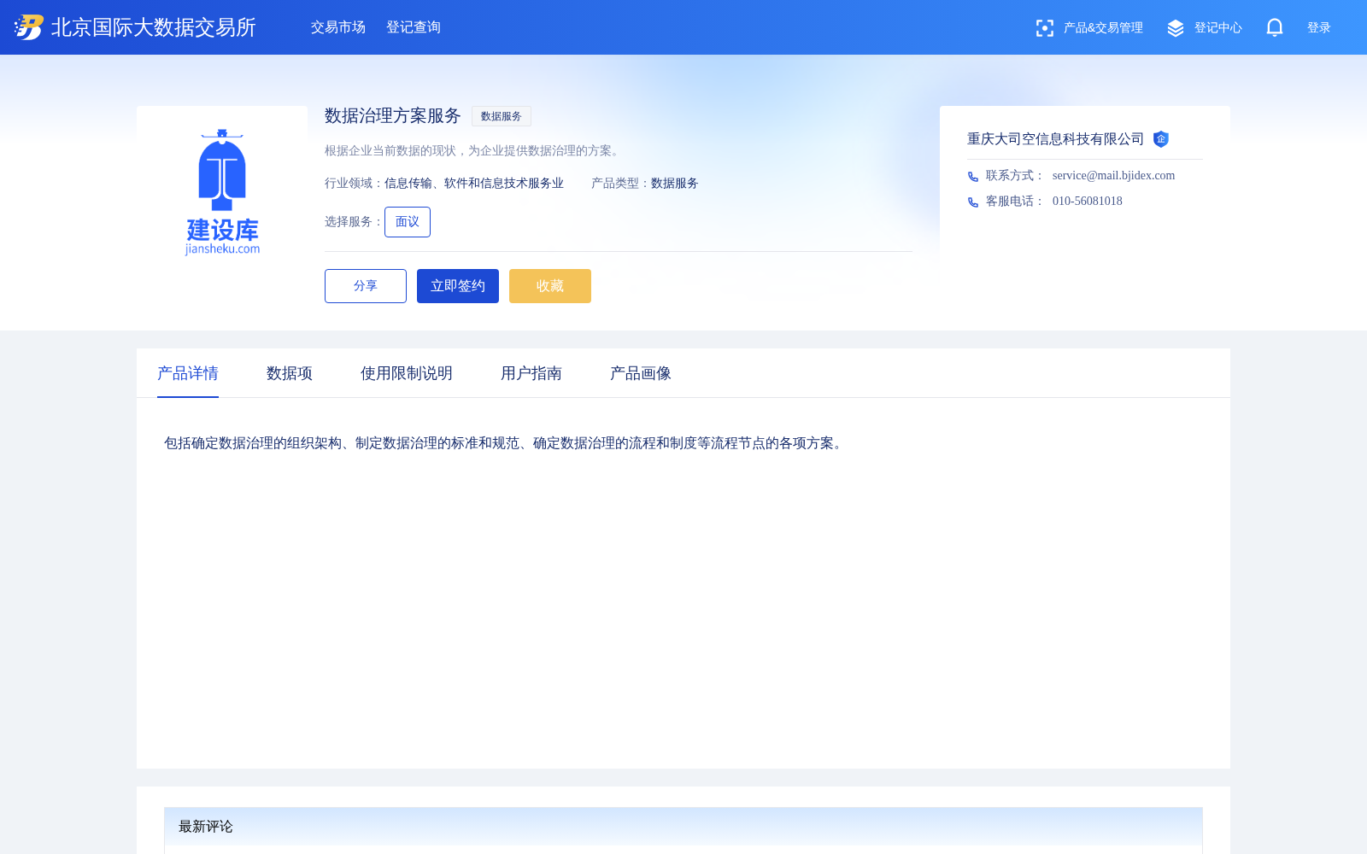Viewport: 1367px width, 854px height.
Task: Open 登记中心 text link
Action: [1218, 28]
